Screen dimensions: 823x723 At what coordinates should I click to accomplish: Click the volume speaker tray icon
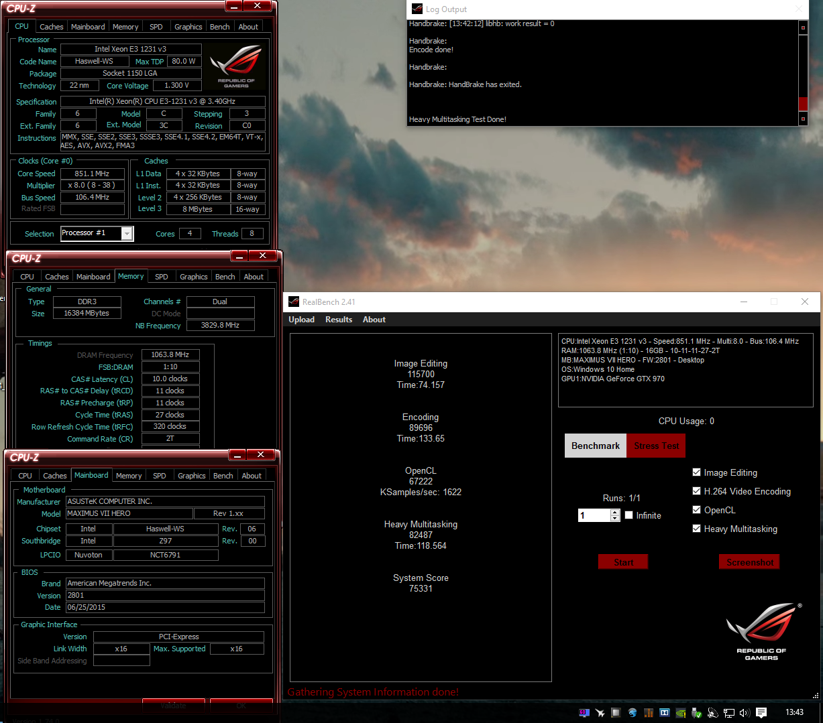[745, 713]
